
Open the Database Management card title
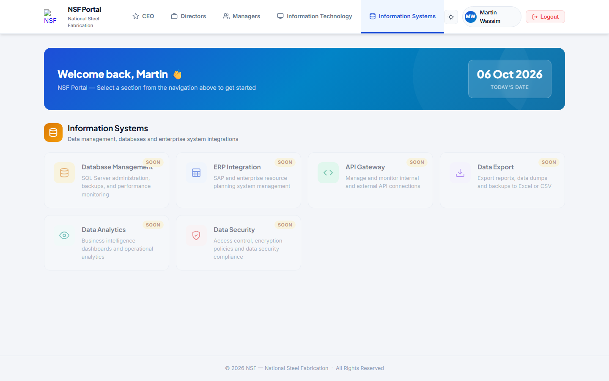pos(117,167)
